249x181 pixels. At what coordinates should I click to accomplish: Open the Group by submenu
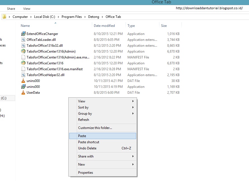pos(103,114)
